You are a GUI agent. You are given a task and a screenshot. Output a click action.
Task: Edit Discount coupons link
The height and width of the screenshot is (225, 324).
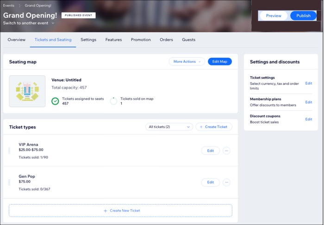309,119
